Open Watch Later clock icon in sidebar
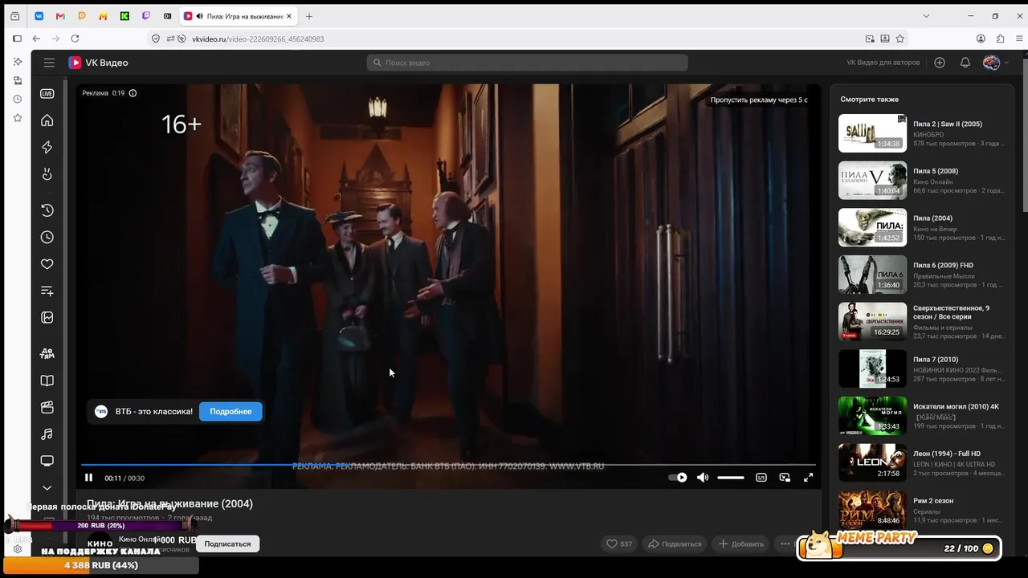Viewport: 1028px width, 578px height. pos(47,238)
